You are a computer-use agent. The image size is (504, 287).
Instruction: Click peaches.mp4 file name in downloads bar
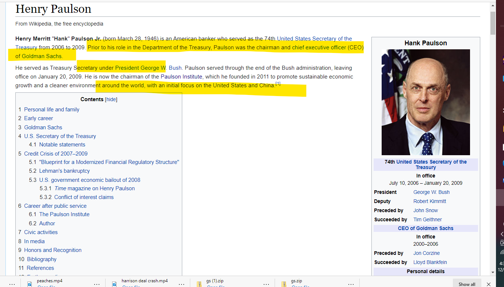coord(50,281)
